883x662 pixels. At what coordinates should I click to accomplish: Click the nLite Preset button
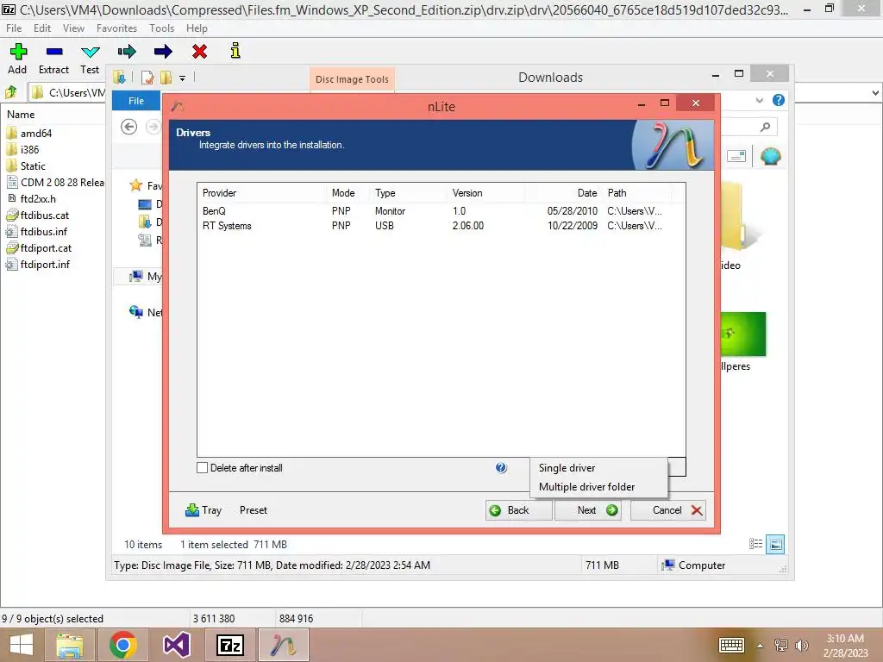pos(254,510)
